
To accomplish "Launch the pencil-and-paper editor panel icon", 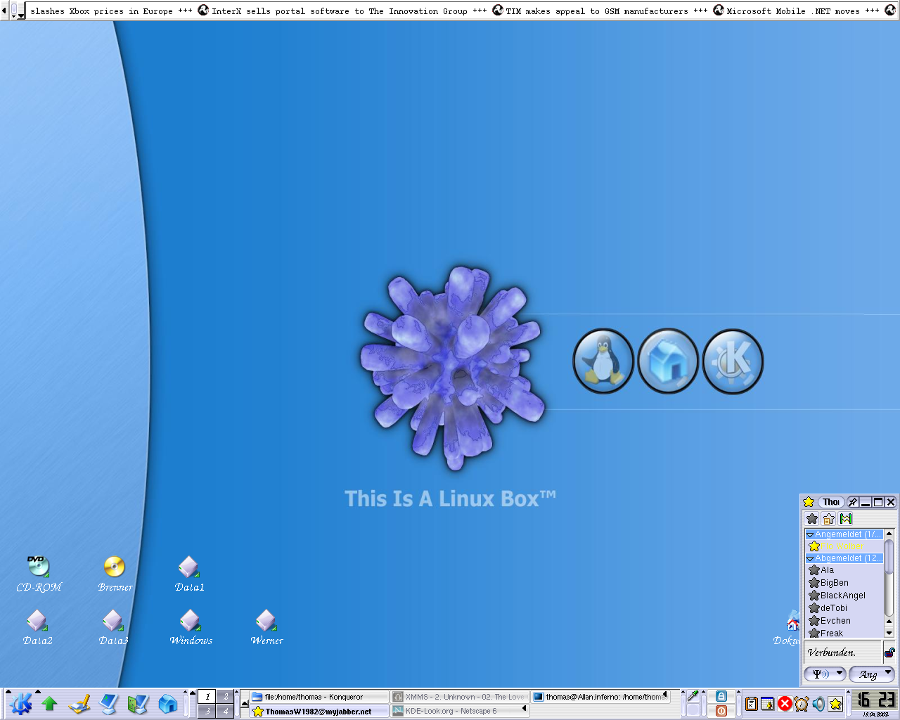I will pos(80,703).
